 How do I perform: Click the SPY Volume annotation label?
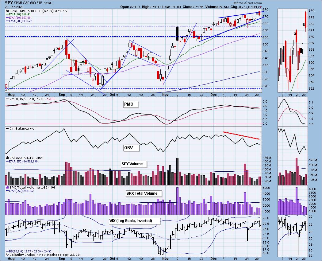(x=134, y=164)
